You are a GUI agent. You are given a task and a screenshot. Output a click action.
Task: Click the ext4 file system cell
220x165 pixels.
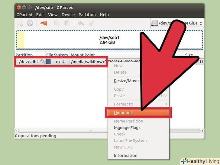tap(60, 62)
